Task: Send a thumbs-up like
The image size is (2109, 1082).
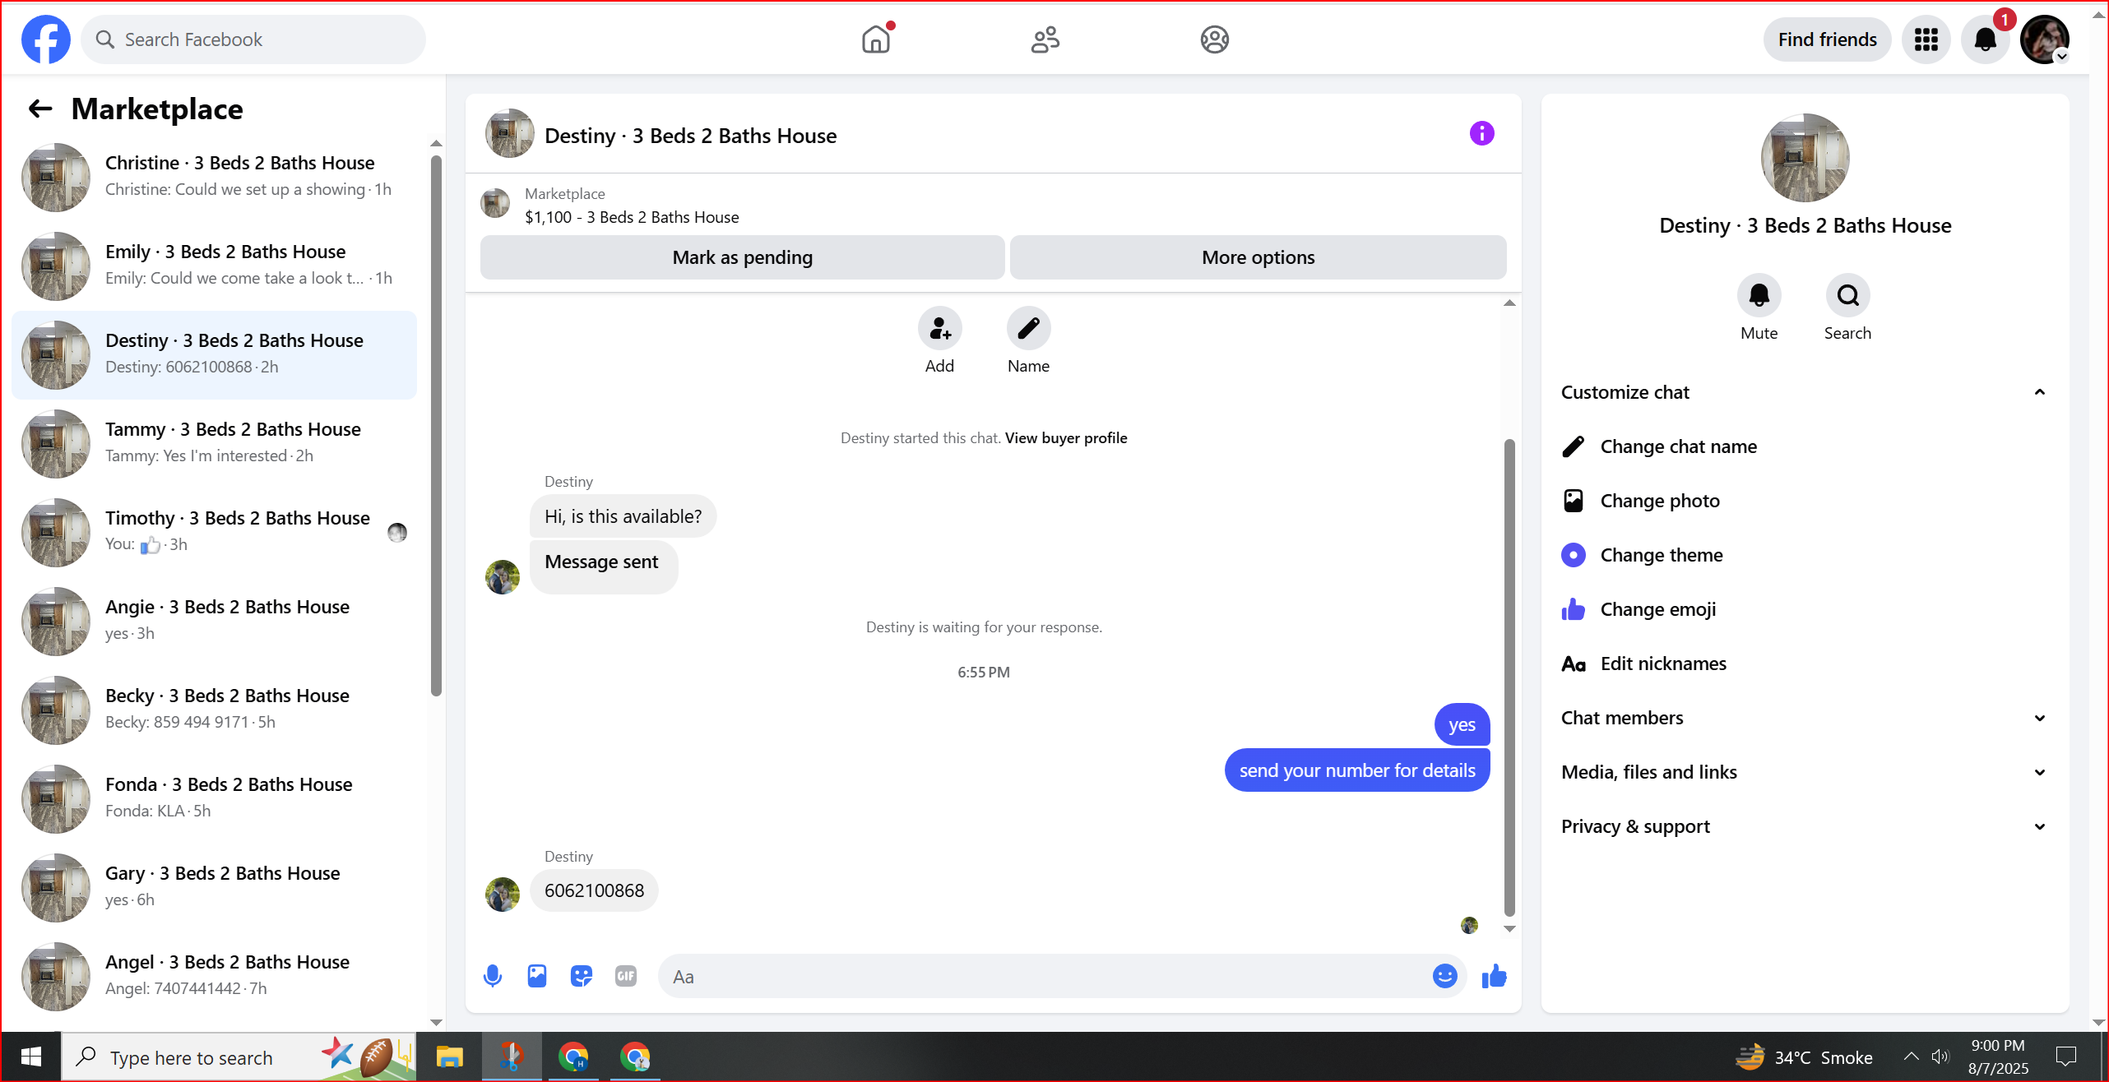Action: (x=1494, y=976)
